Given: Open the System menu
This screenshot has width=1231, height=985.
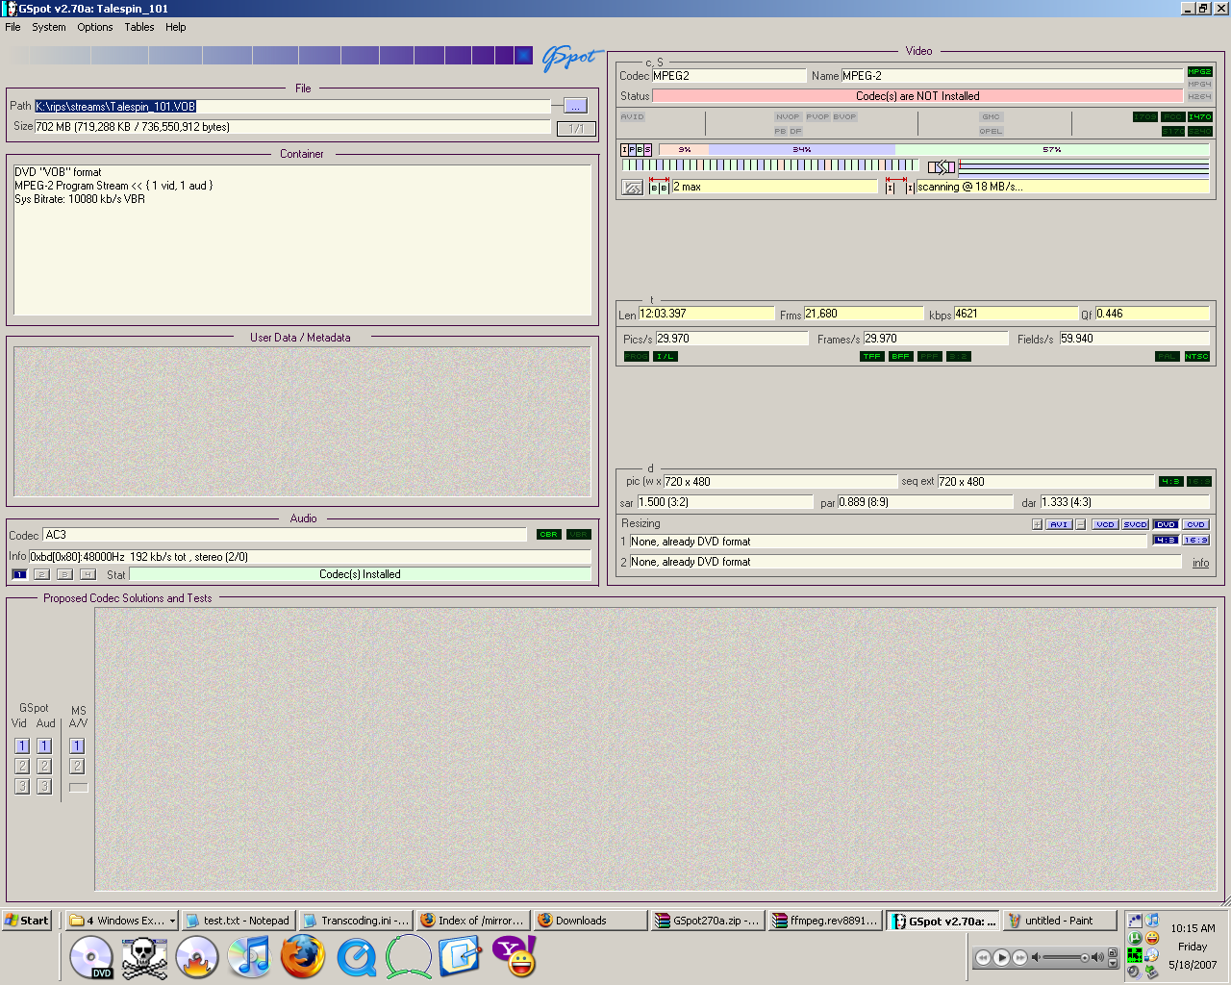Looking at the screenshot, I should click(x=49, y=27).
